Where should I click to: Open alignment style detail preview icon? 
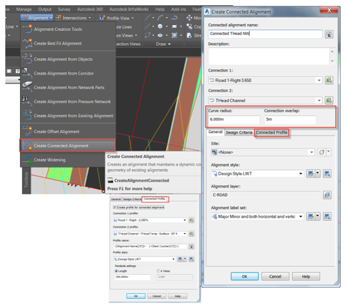(327, 174)
